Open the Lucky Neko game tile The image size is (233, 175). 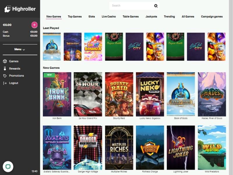150,94
